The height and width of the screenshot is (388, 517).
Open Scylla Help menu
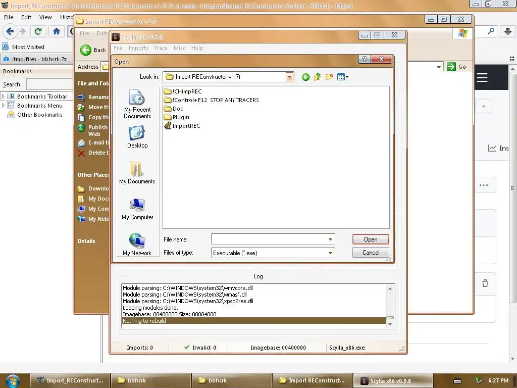tap(197, 48)
